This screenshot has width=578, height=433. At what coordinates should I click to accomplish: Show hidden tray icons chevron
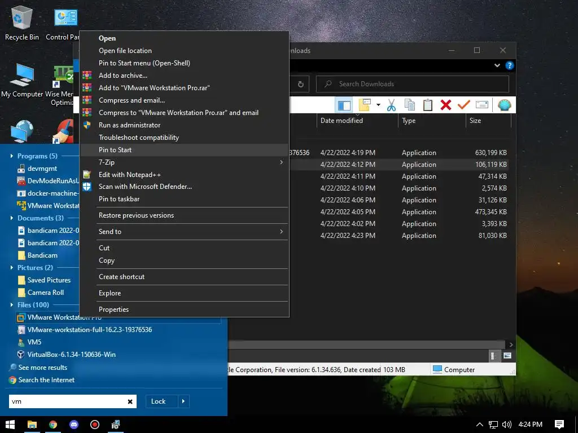point(479,425)
